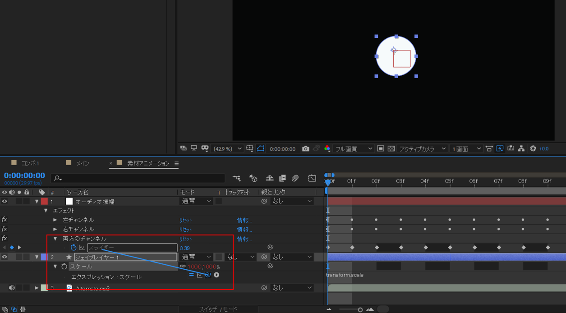Disable the Scale expression with the equals icon
566x313 pixels.
coord(191,275)
